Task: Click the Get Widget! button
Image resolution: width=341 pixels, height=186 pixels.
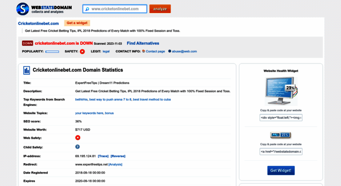Action: click(x=281, y=171)
